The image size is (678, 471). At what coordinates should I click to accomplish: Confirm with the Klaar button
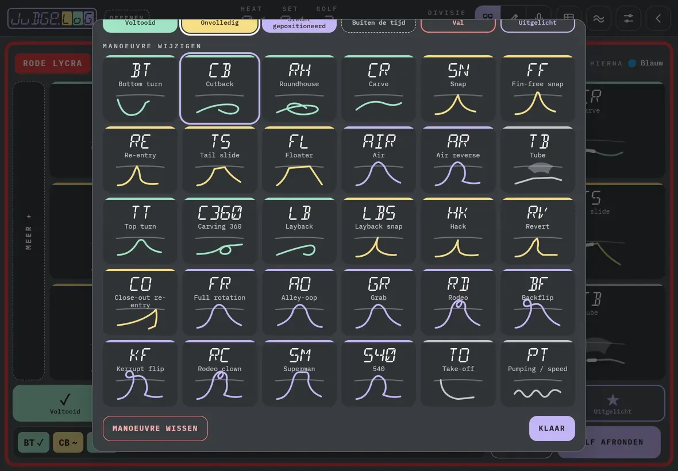(x=552, y=428)
